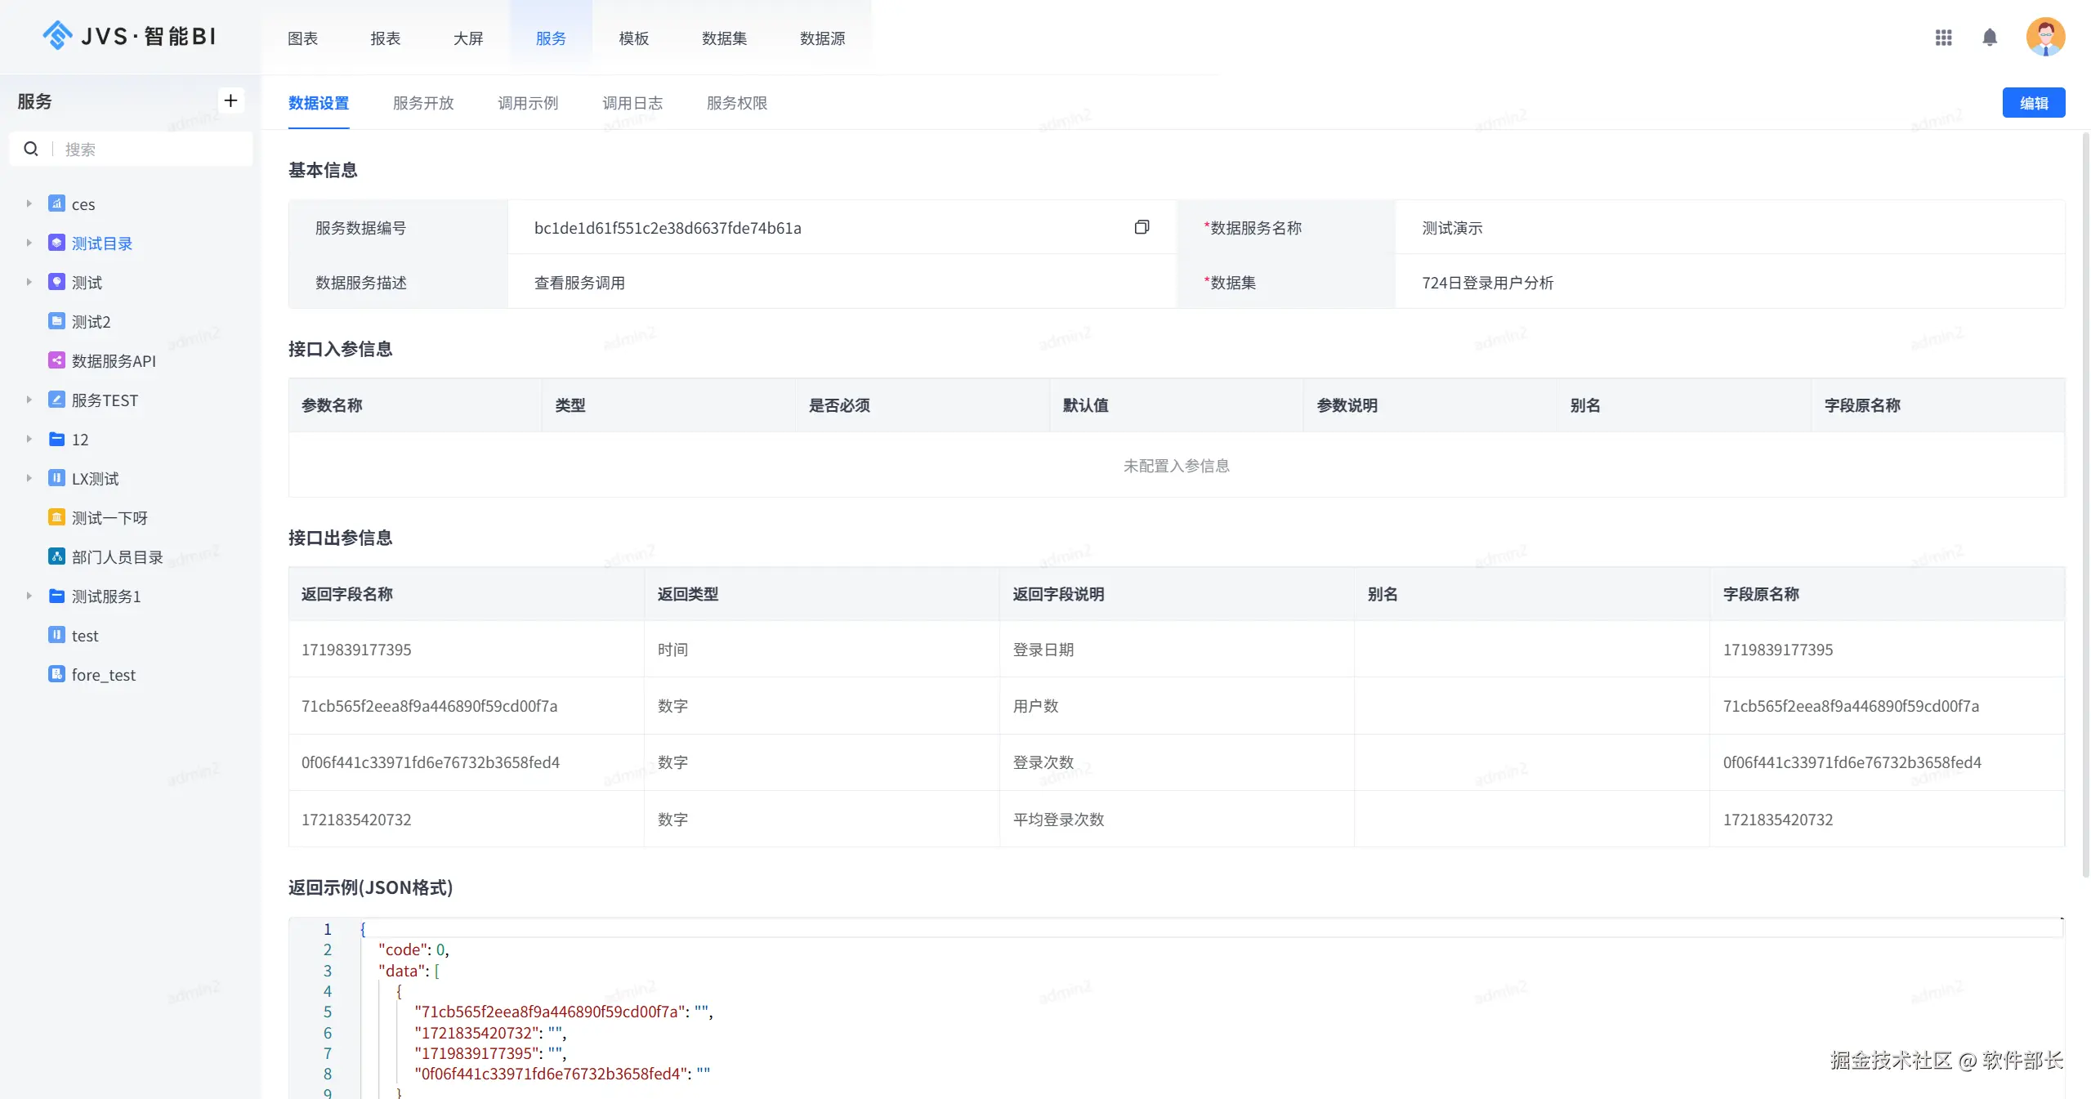
Task: Expand the ces tree node
Action: (x=29, y=203)
